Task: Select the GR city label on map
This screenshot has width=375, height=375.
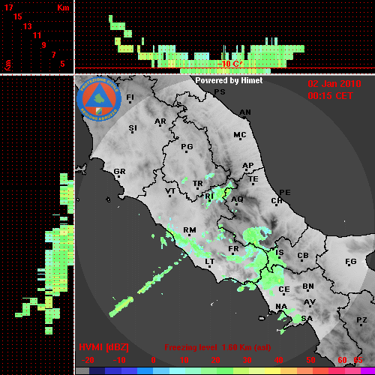Action: pos(119,172)
